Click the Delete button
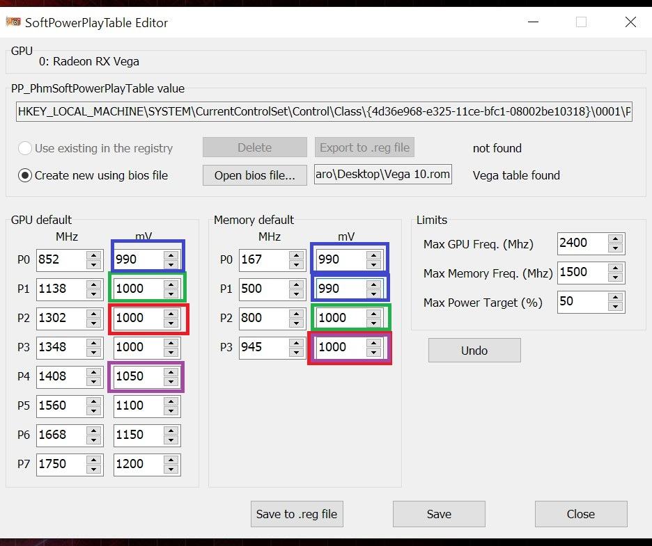The image size is (652, 546). (x=254, y=147)
